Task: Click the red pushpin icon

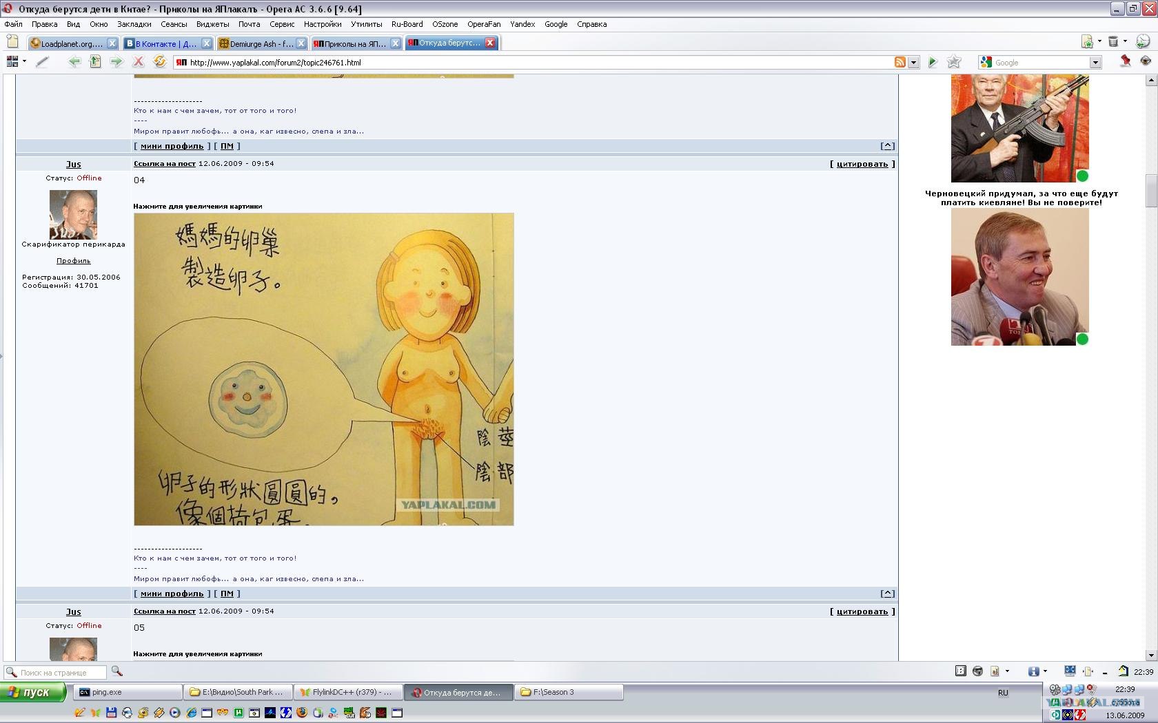Action: coord(1125,61)
